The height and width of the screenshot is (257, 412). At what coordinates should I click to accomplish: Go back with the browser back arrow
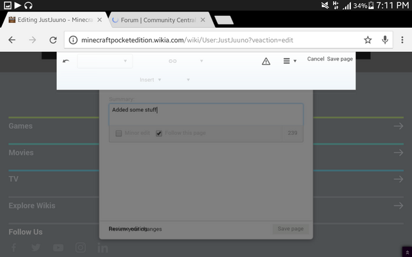click(x=12, y=40)
